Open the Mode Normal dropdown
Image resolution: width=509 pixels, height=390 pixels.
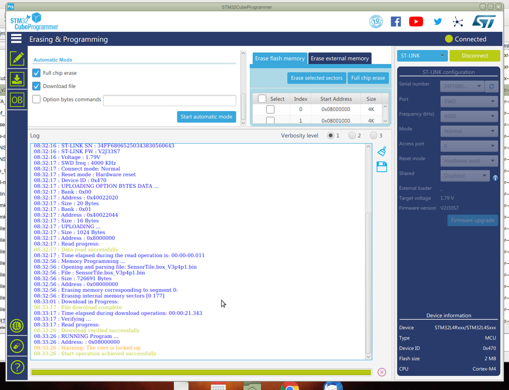click(x=469, y=131)
